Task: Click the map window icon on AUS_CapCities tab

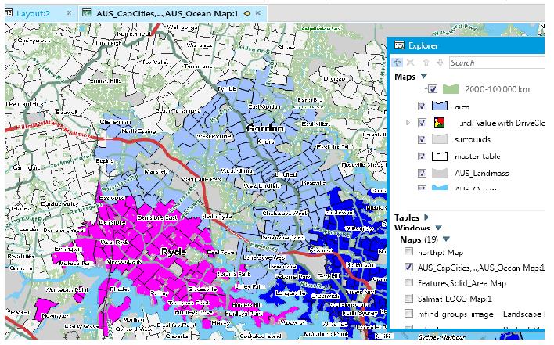Action: 87,13
